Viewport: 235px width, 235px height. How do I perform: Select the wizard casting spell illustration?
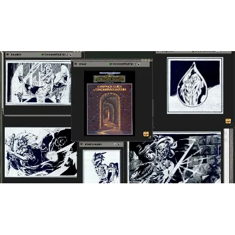[x=41, y=152]
